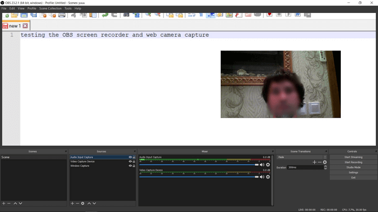378x212 pixels.
Task: Hide the Window Capture source
Action: tap(130, 166)
